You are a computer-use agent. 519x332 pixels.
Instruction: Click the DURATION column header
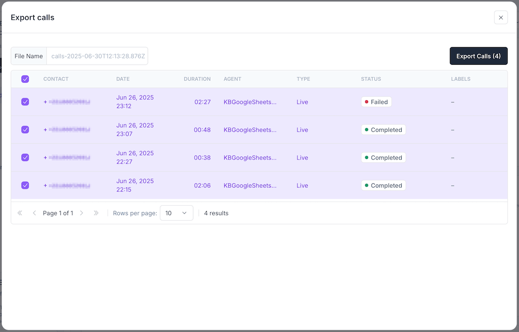click(x=197, y=79)
